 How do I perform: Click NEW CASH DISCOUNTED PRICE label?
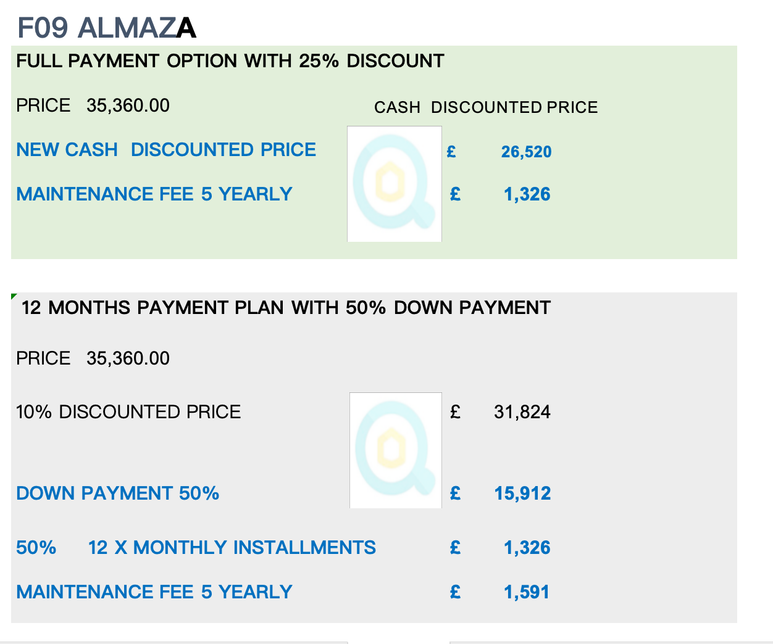[x=166, y=150]
